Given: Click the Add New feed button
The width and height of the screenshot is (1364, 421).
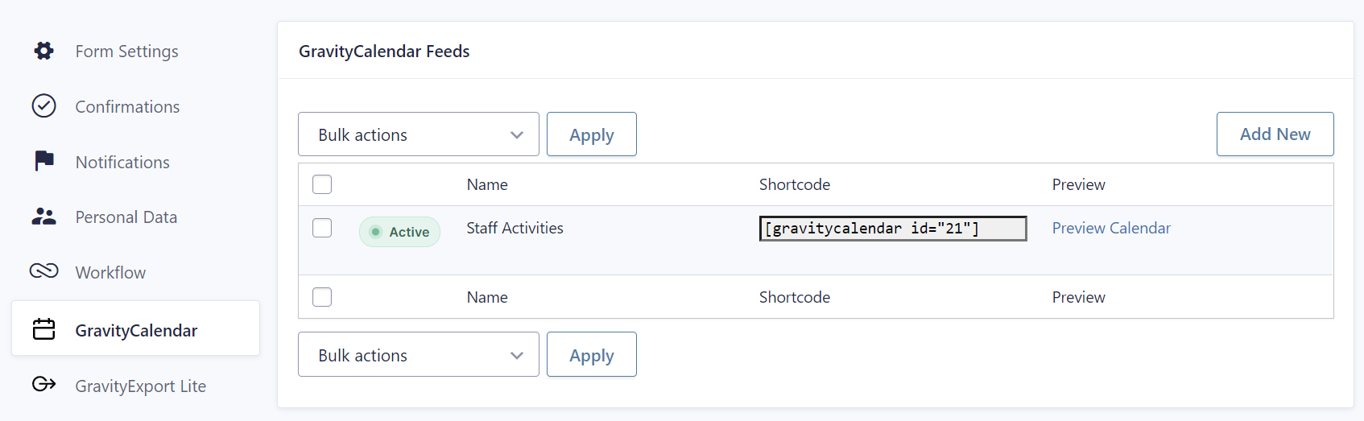Looking at the screenshot, I should [x=1275, y=134].
